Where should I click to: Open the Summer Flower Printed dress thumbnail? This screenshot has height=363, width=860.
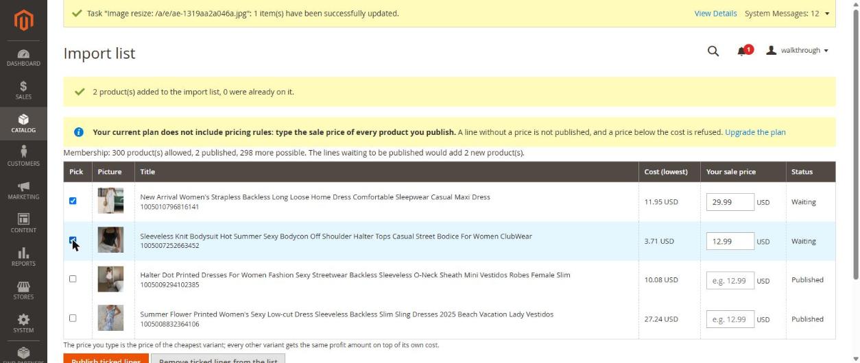[x=110, y=318]
